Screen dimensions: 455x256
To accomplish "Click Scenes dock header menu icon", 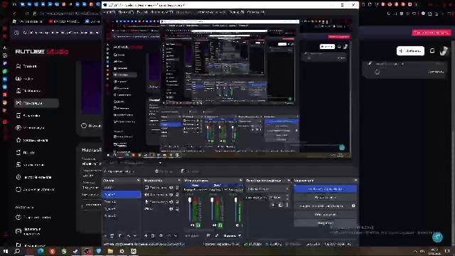I will pyautogui.click(x=138, y=180).
